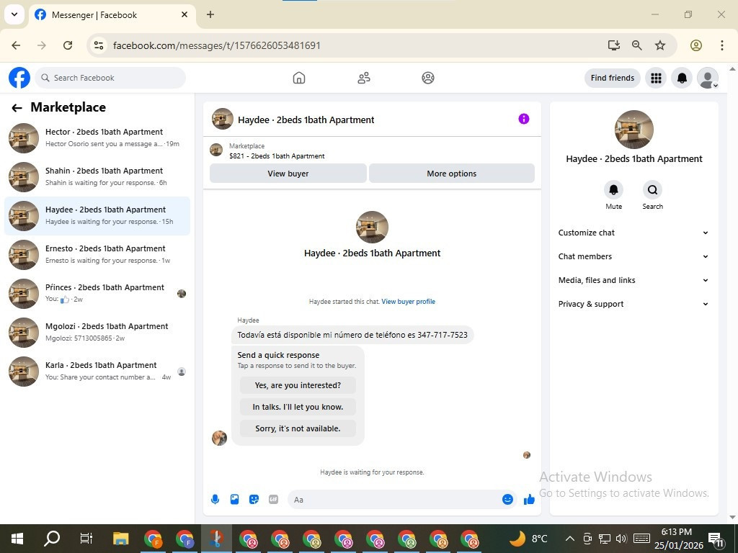Image resolution: width=738 pixels, height=553 pixels.
Task: Click the address bar URL
Action: coord(217,45)
